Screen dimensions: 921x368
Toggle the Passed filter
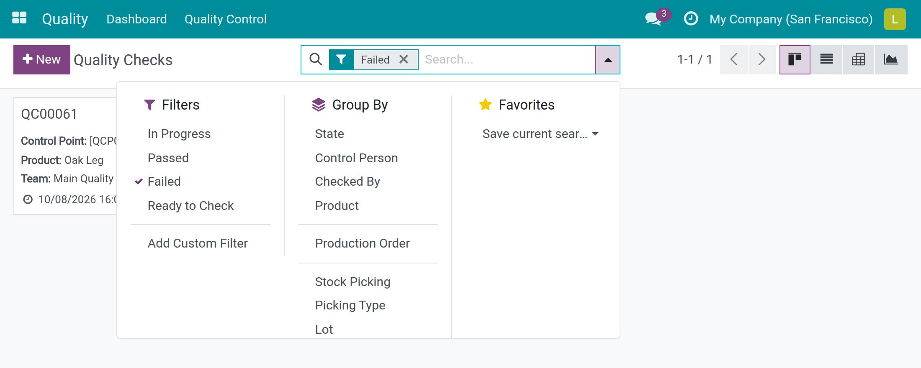168,158
